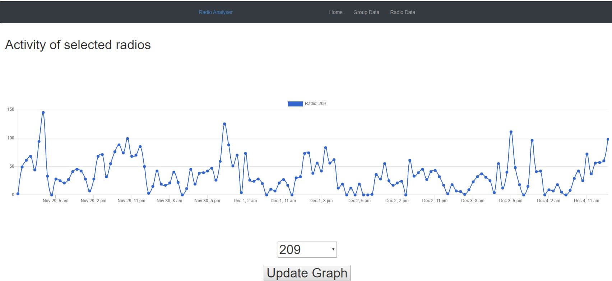Click the 'Activity of selected radios' heading
612x281 pixels.
78,45
